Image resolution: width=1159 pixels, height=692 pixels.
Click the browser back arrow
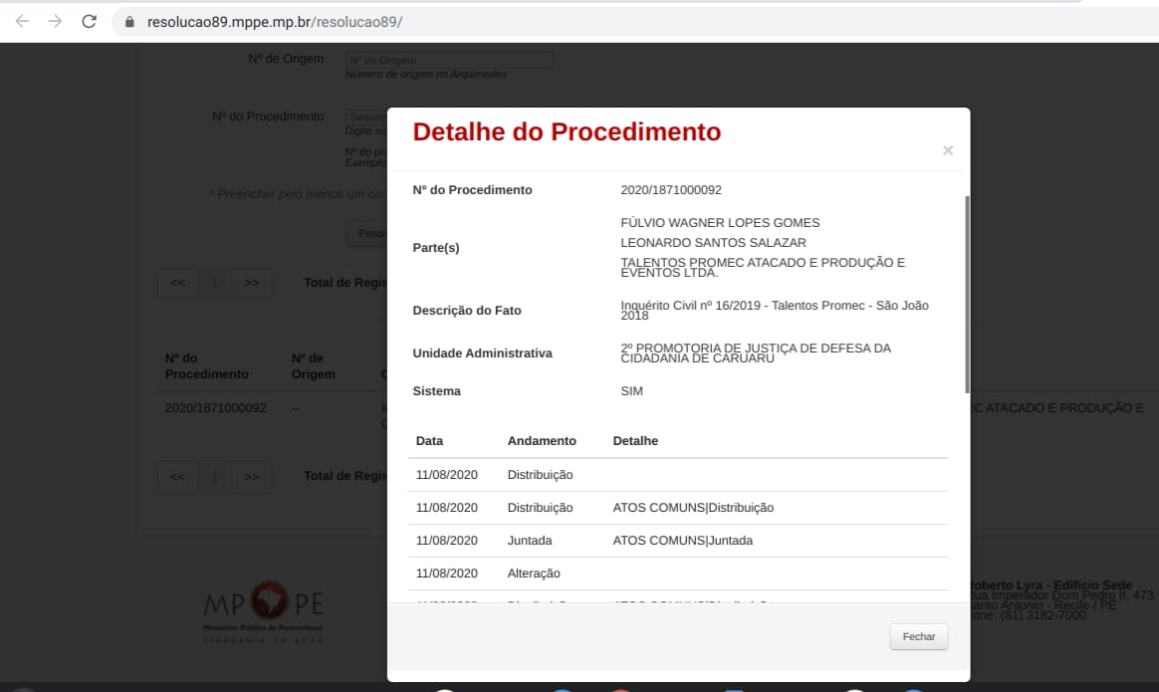(x=23, y=21)
